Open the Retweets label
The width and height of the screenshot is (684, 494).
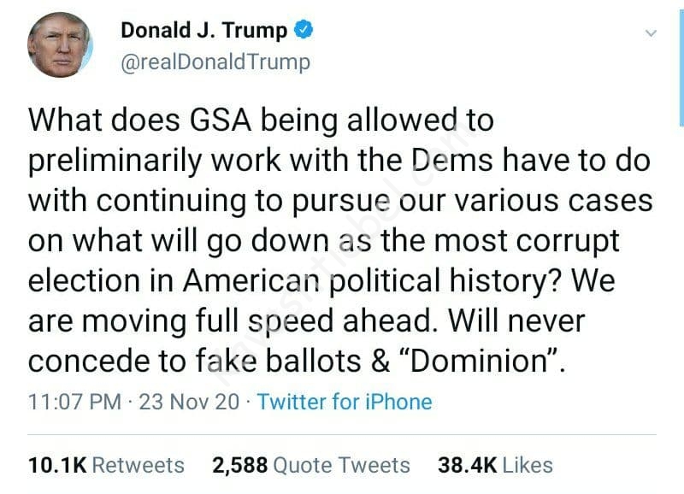point(138,465)
